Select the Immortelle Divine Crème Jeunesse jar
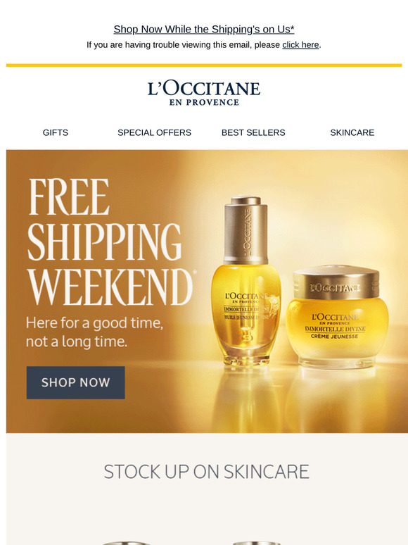Viewport: 408px width, 545px height. coord(336,316)
